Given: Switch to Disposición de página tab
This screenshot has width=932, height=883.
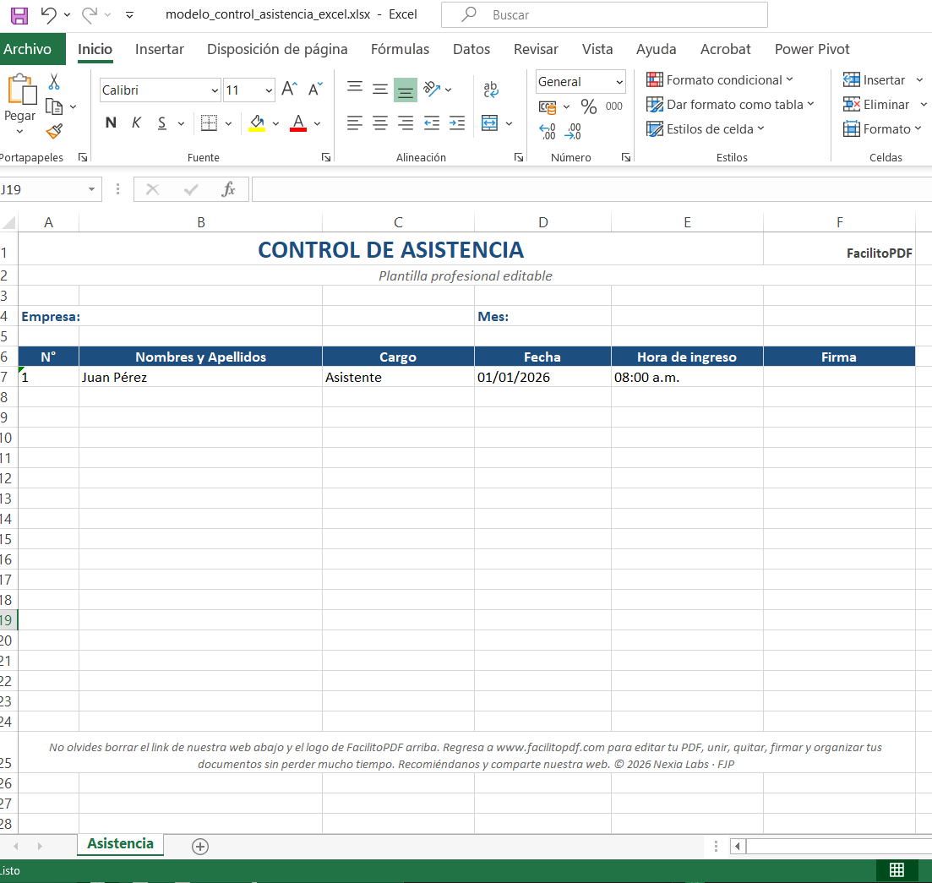Looking at the screenshot, I should tap(277, 49).
